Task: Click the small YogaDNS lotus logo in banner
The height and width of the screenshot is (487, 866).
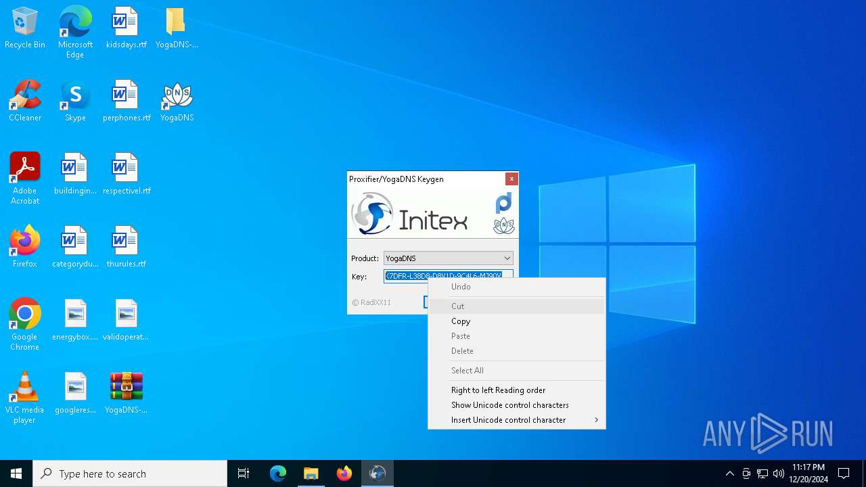Action: (504, 225)
